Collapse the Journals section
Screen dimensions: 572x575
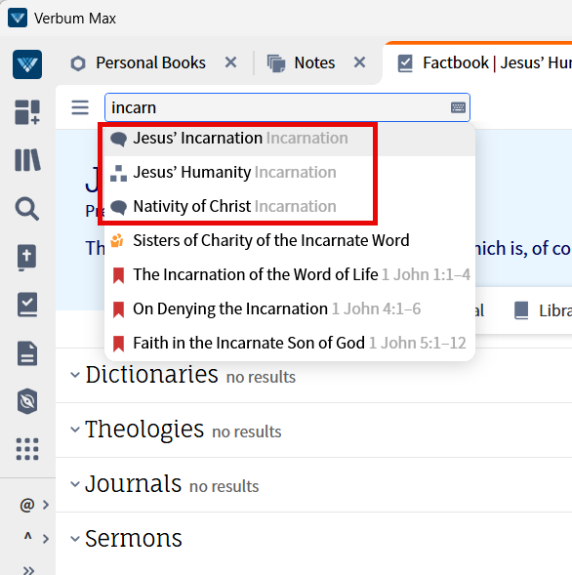75,484
